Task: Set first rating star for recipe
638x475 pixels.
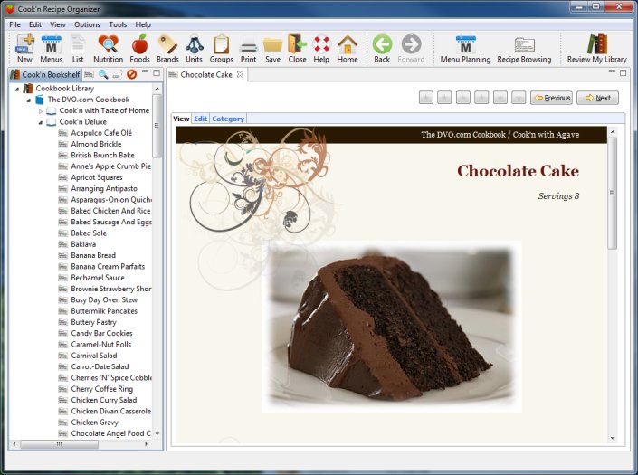Action: (x=426, y=98)
